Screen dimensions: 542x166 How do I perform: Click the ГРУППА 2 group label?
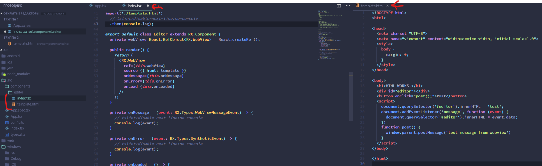click(x=11, y=38)
